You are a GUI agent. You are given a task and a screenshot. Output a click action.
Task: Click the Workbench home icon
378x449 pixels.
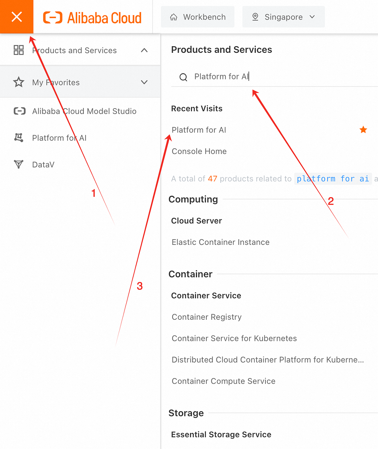(x=173, y=17)
